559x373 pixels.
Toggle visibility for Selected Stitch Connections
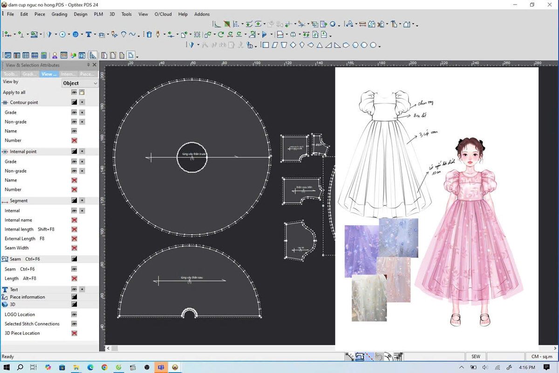click(x=74, y=324)
